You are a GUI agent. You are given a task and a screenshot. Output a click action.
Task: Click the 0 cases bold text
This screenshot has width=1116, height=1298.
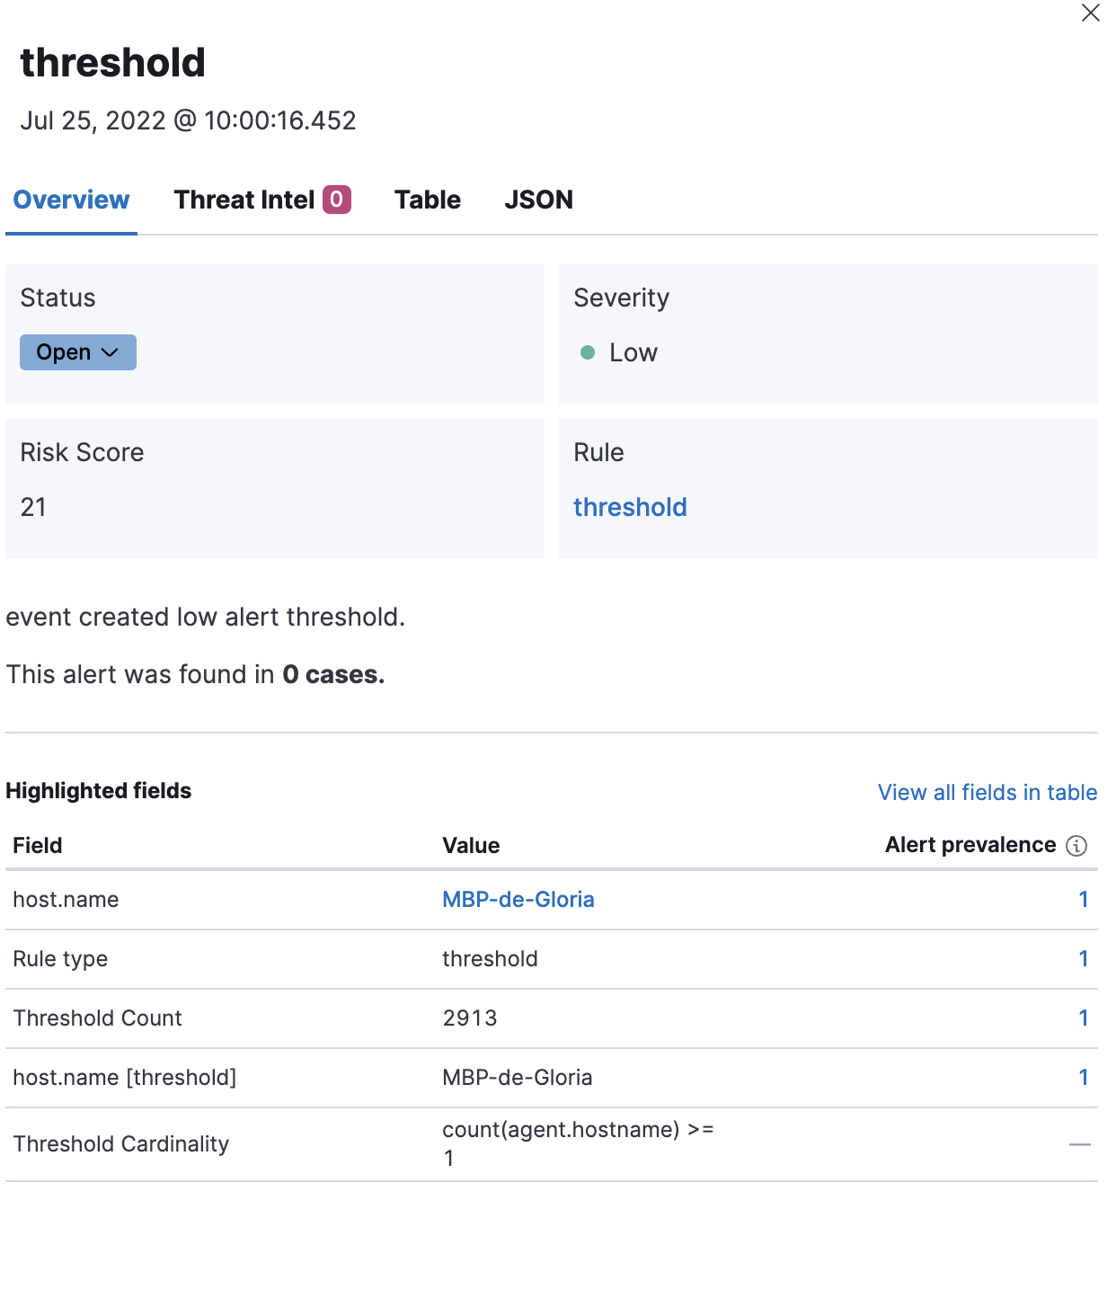tap(332, 674)
